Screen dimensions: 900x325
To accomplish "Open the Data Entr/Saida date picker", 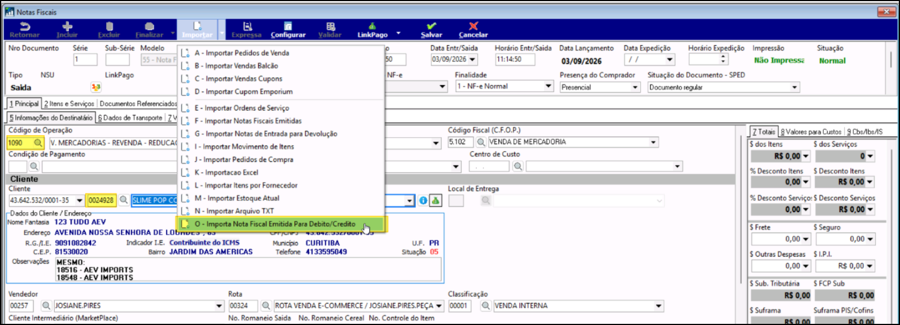I will click(472, 59).
